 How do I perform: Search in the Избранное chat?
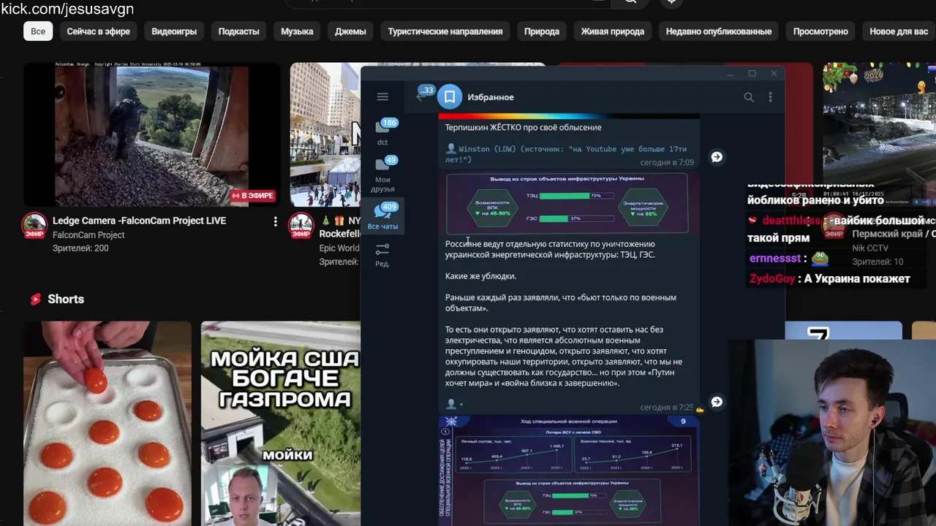[749, 96]
